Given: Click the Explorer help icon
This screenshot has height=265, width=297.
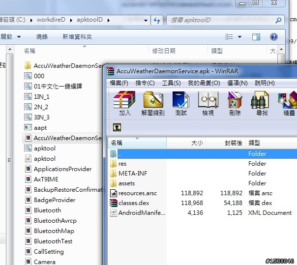Looking at the screenshot, I should coord(274,37).
